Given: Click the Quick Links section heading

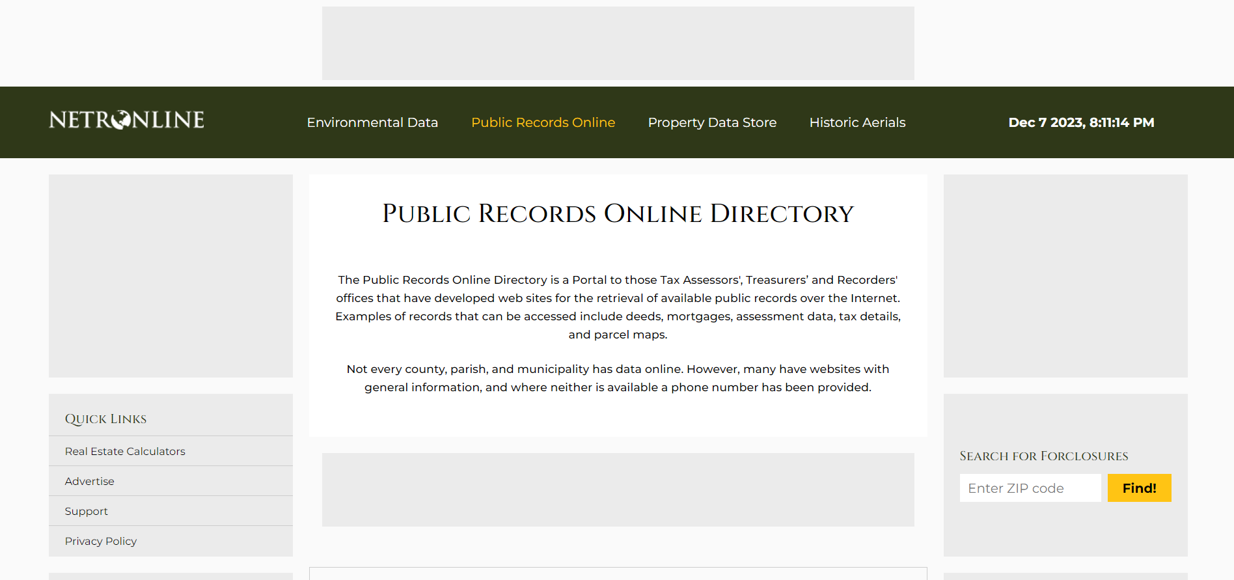Looking at the screenshot, I should pyautogui.click(x=105, y=419).
